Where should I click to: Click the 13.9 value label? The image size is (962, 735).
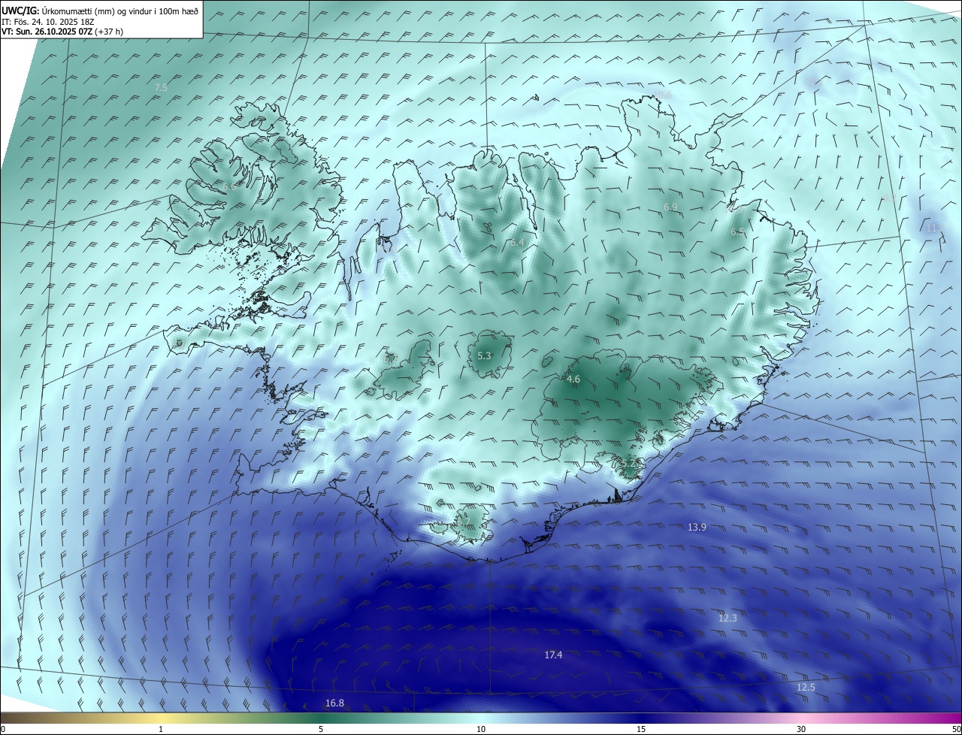[x=697, y=528]
